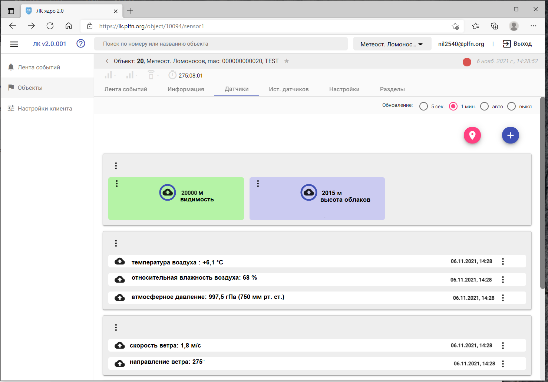Open a new browser tab
The image size is (548, 382).
(130, 11)
